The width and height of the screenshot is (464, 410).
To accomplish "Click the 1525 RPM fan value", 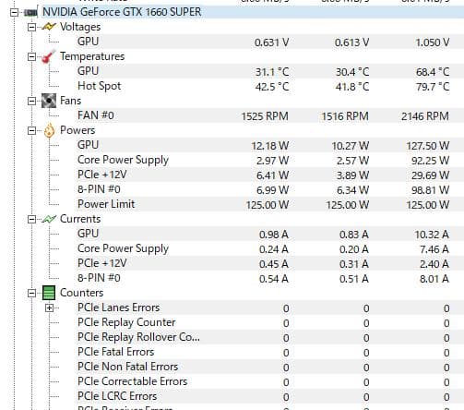I will [265, 116].
